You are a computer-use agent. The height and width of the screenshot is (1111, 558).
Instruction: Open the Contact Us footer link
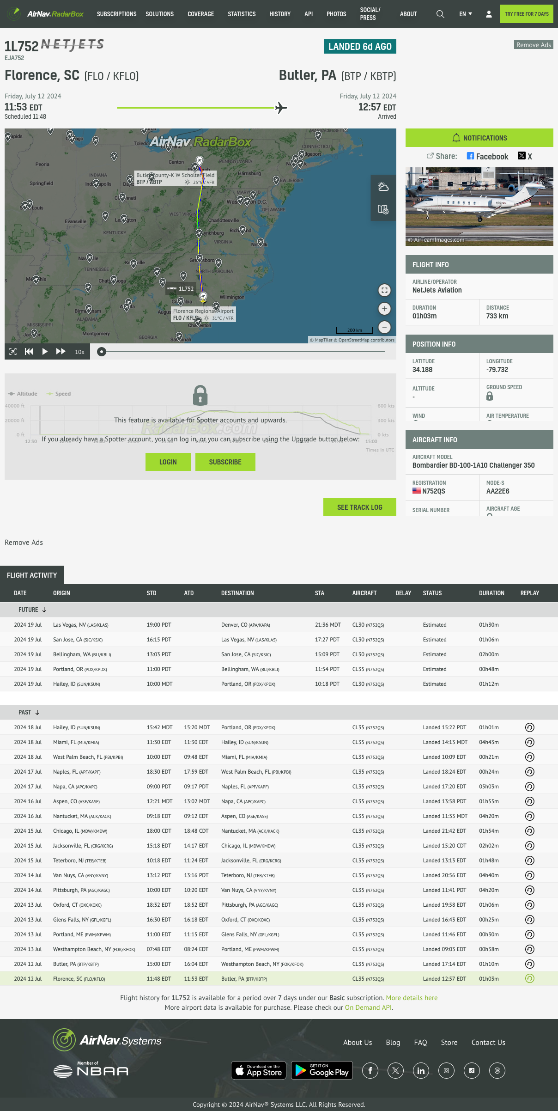488,1043
